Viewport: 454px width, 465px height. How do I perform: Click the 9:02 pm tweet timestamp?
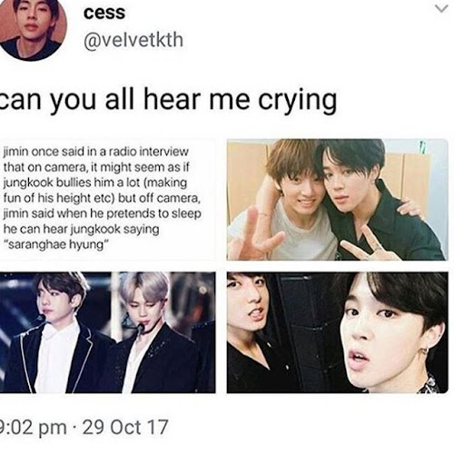[x=33, y=427]
